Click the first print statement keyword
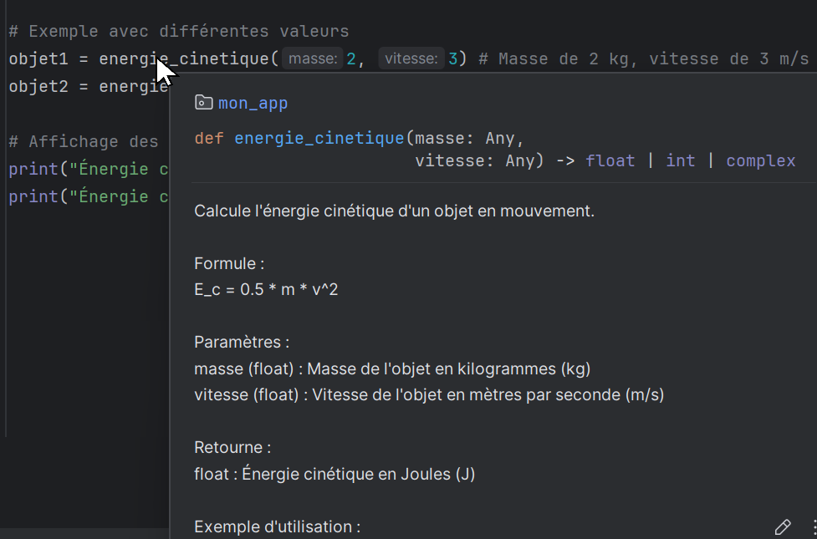The image size is (817, 539). pyautogui.click(x=33, y=170)
